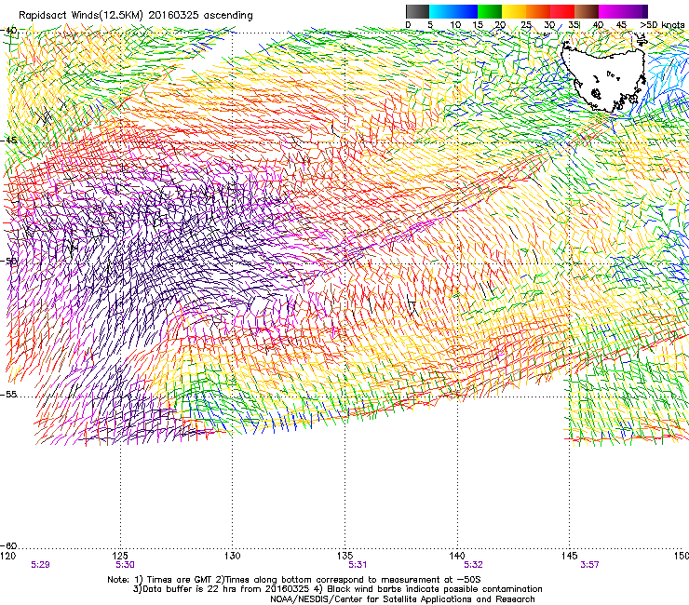Image resolution: width=689 pixels, height=605 pixels.
Task: Click the '>50 knots' legend label
Action: pos(662,25)
